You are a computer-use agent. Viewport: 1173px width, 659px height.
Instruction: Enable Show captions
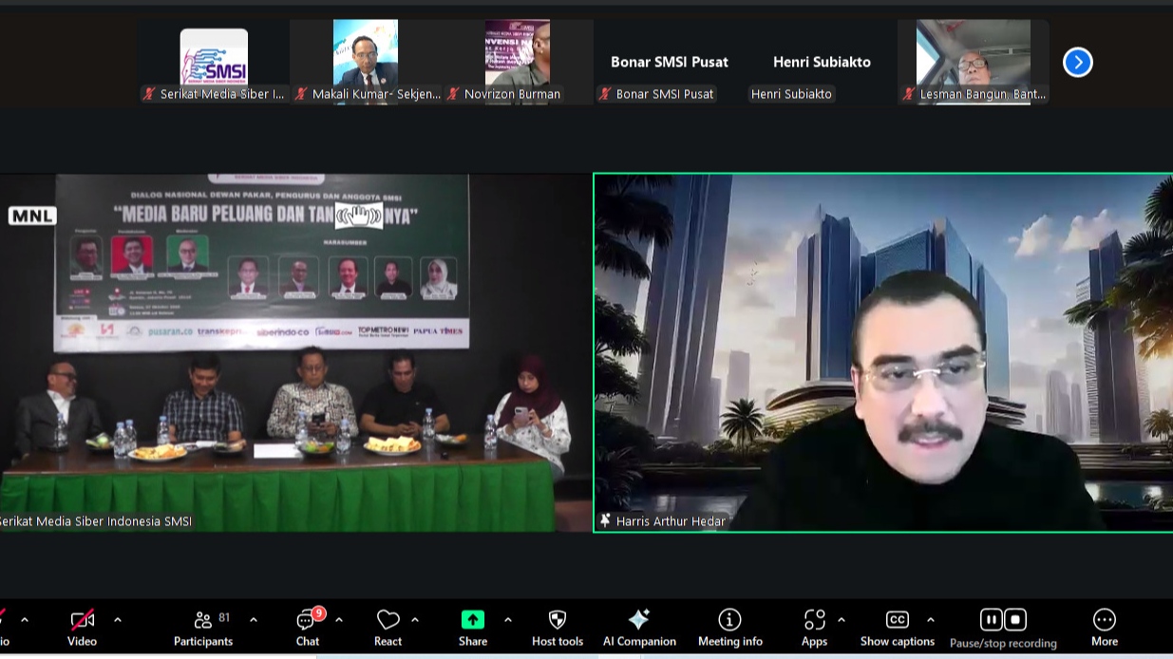[x=896, y=619]
